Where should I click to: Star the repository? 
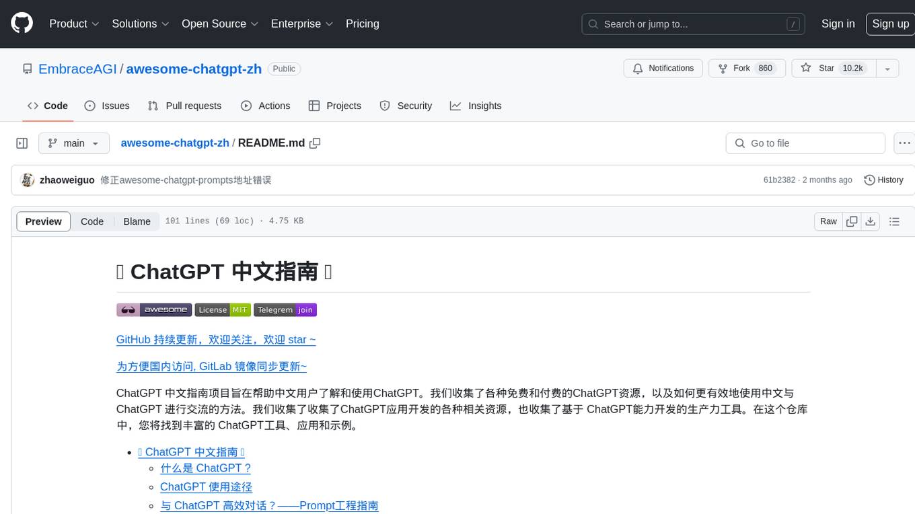point(834,69)
